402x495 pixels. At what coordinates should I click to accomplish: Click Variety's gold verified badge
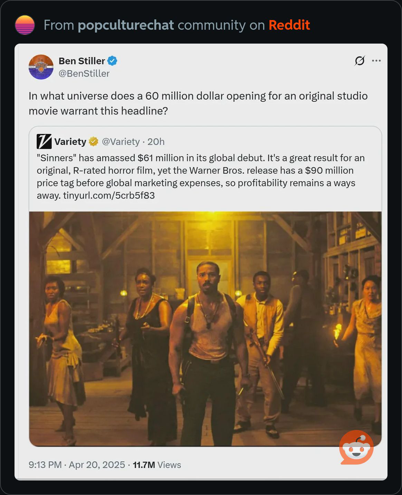click(94, 141)
